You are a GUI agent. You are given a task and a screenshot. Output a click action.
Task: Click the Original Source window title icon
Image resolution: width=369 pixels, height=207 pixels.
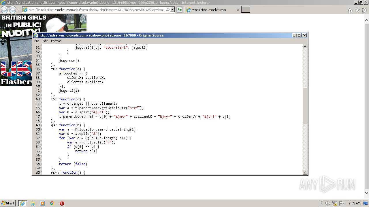click(x=35, y=35)
